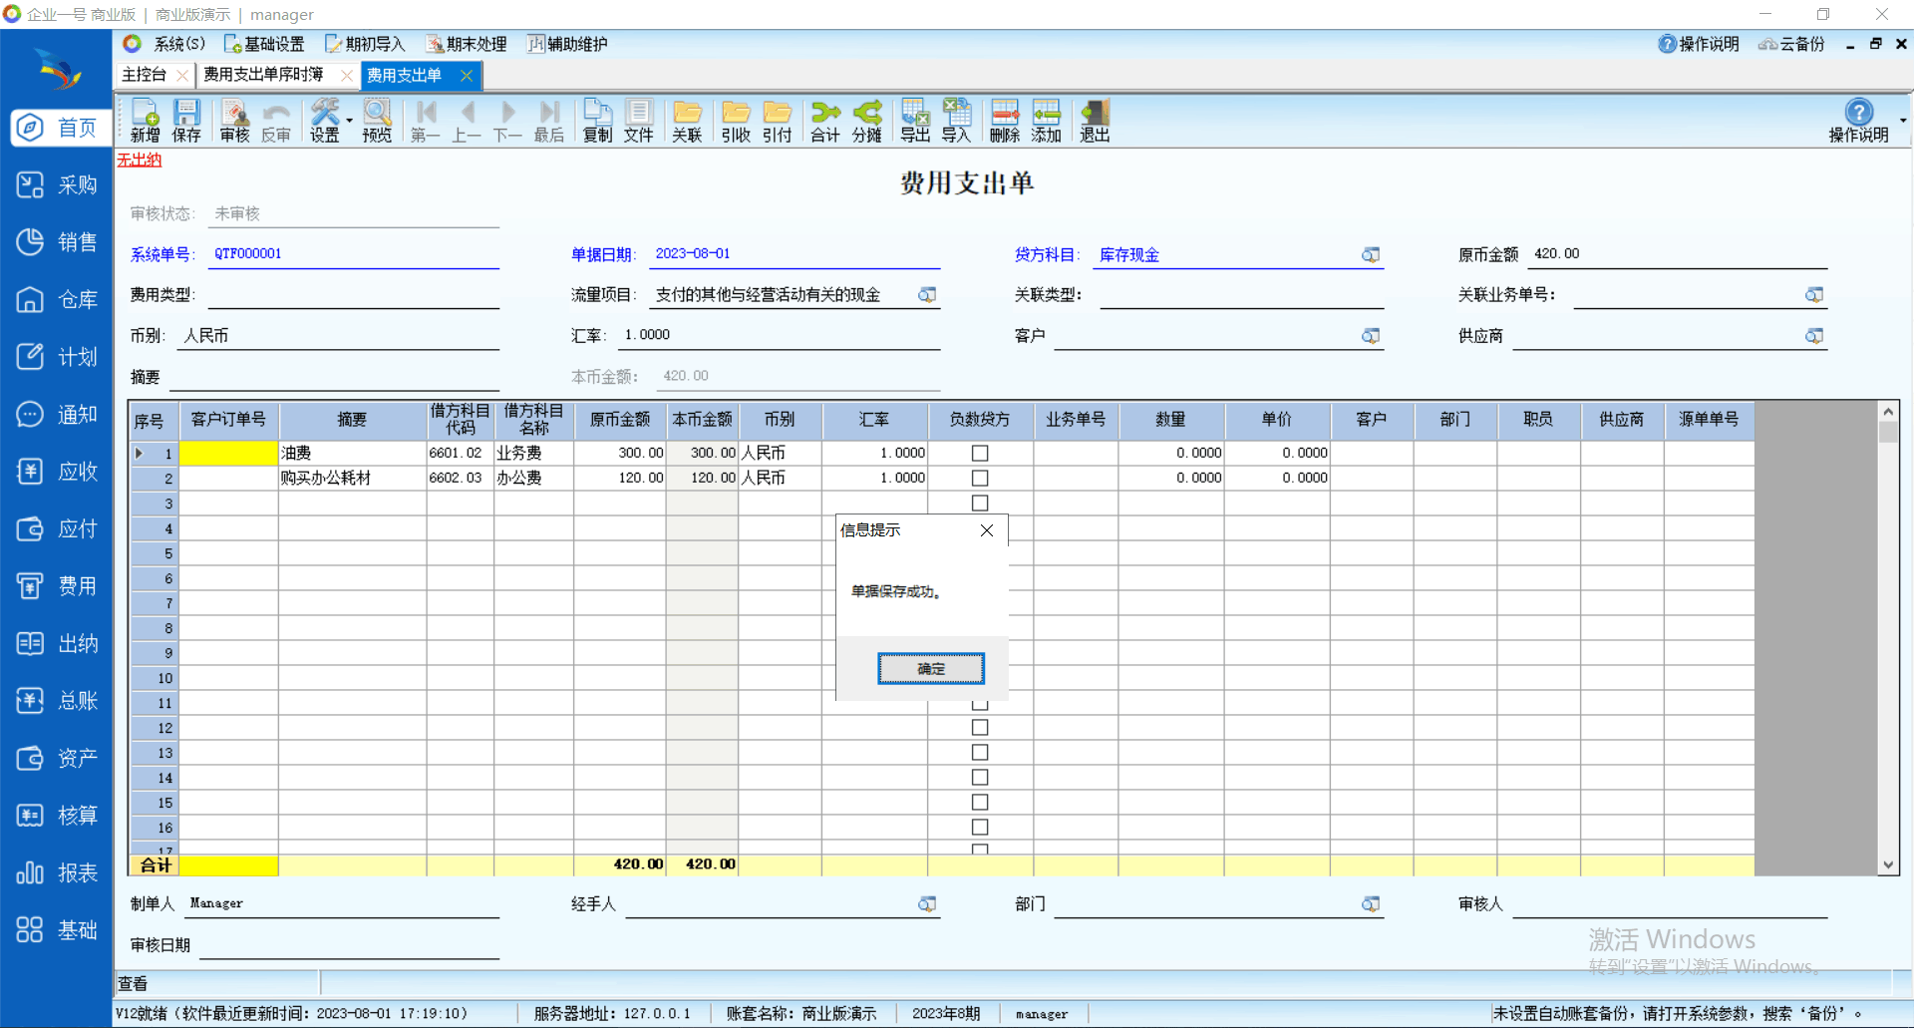
Task: Click the 退出 (Exit) toolbar icon
Action: (1095, 121)
